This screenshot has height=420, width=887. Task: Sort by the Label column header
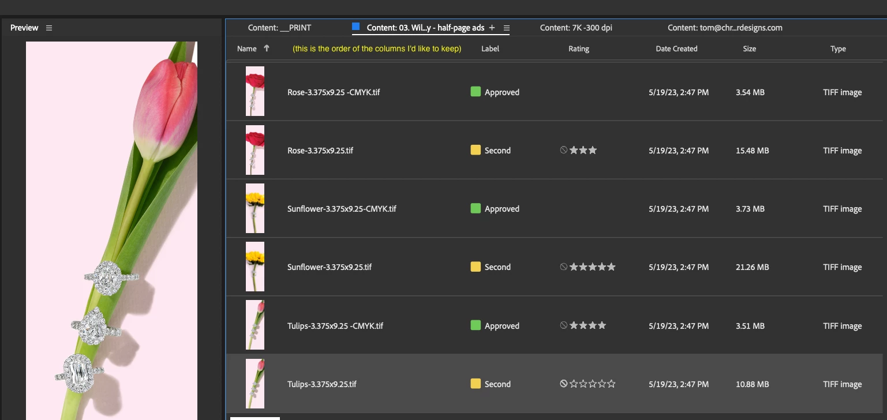pos(490,48)
